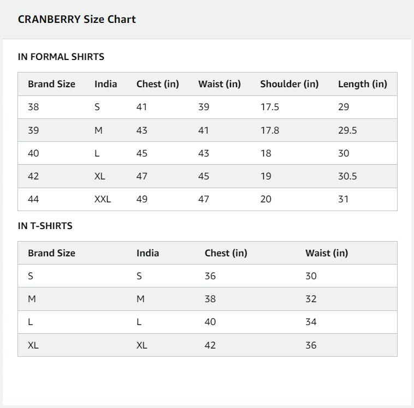Select the formal shirts Brand Size header
This screenshot has height=408, width=414.
51,84
